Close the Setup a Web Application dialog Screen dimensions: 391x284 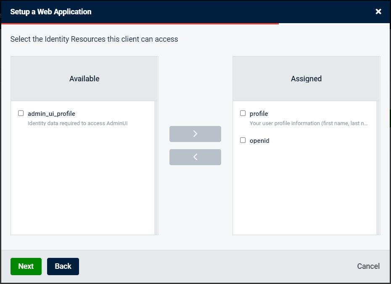tap(378, 11)
